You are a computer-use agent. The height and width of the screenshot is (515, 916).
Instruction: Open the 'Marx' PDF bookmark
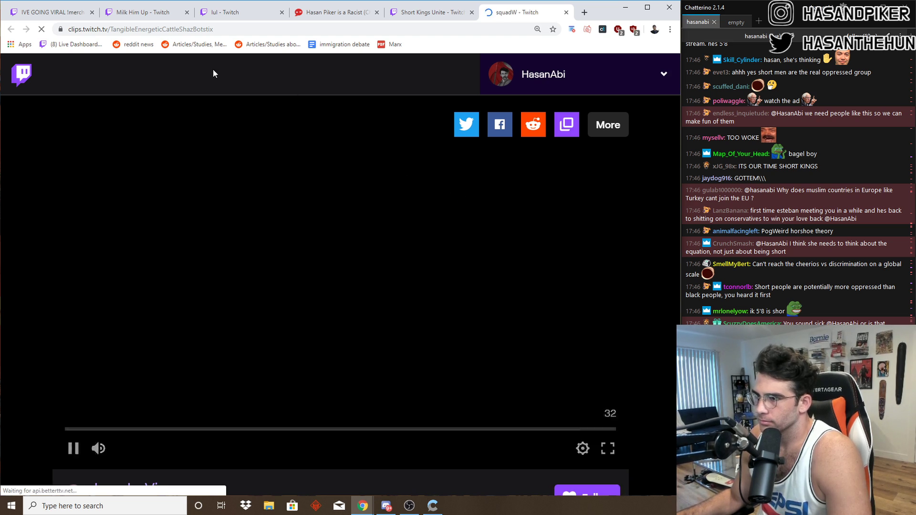(x=390, y=44)
